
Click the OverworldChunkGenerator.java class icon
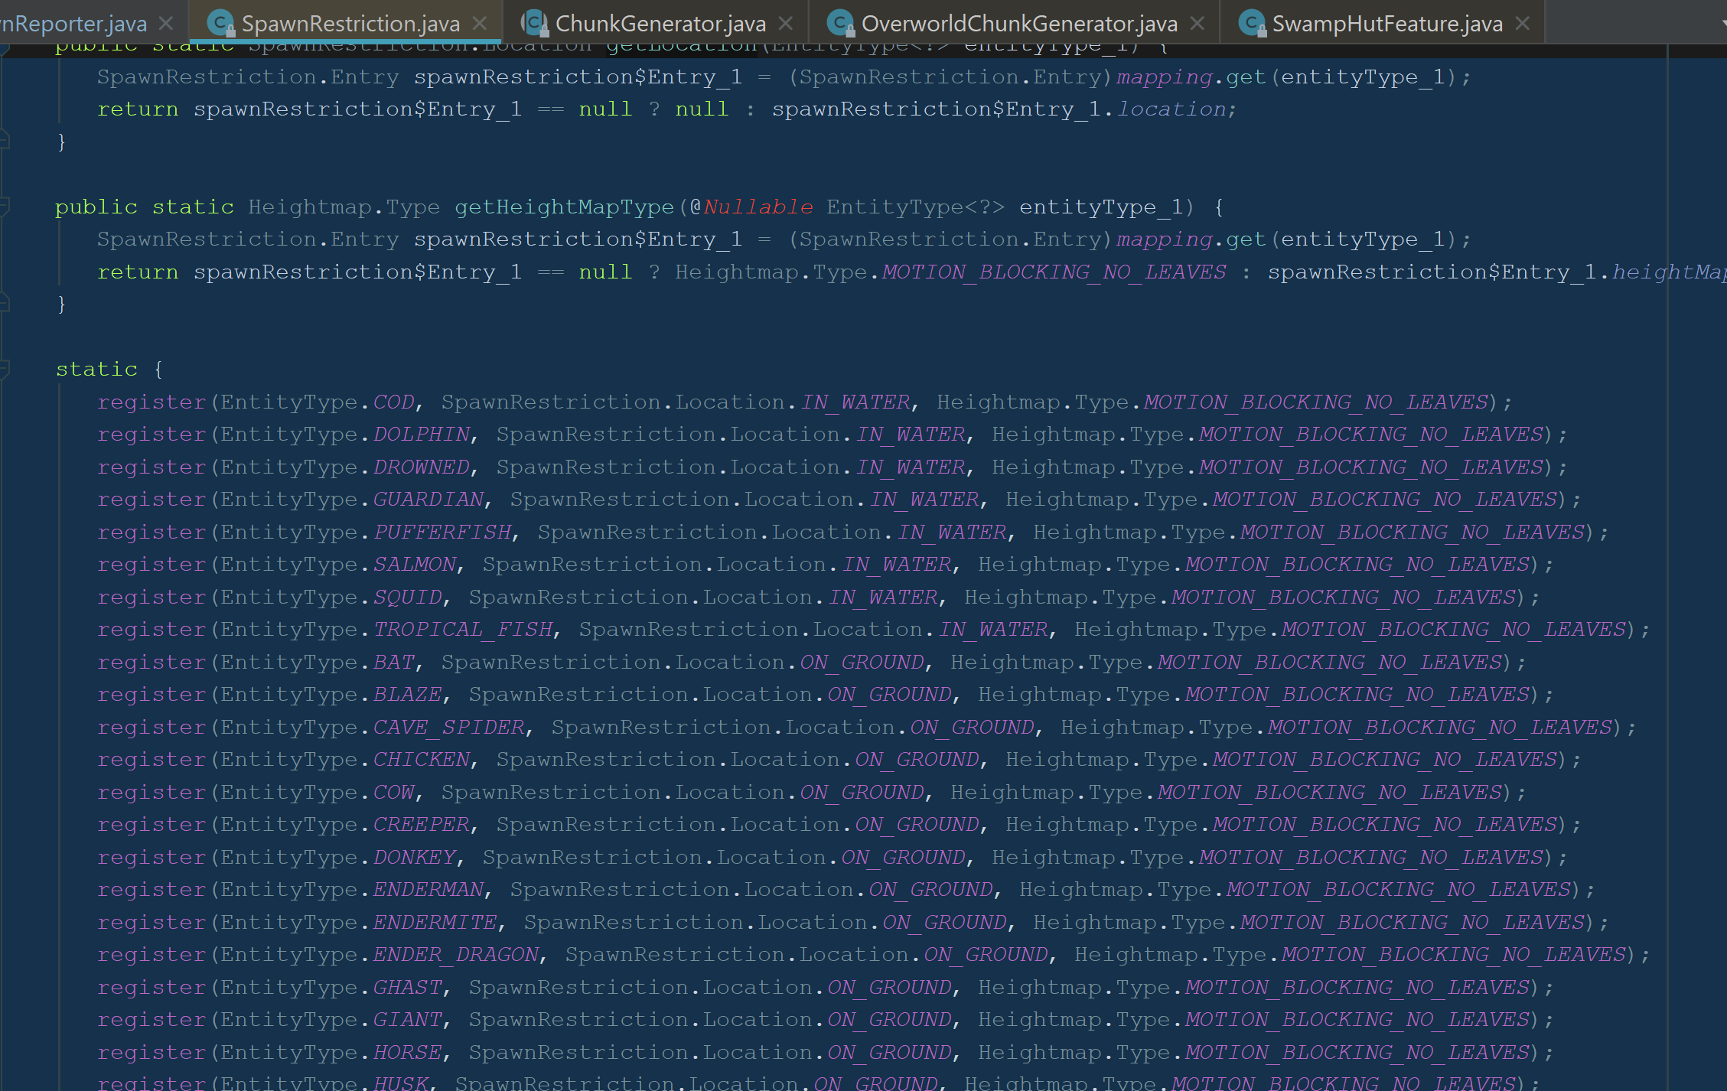point(841,23)
